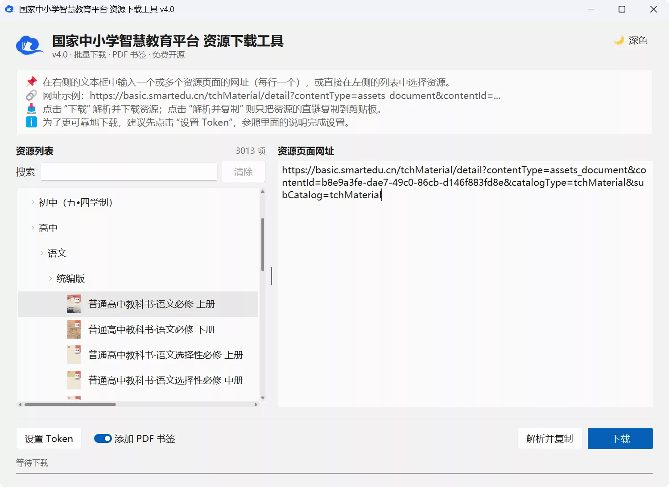Click cover thumbnail of 语文选择性必修 中册
669x487 pixels.
point(74,380)
